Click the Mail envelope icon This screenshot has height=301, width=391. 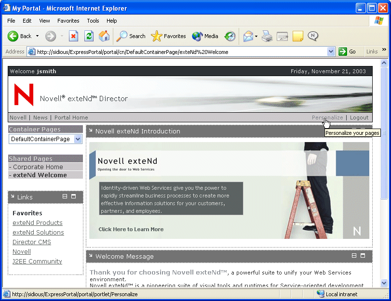pyautogui.click(x=248, y=37)
